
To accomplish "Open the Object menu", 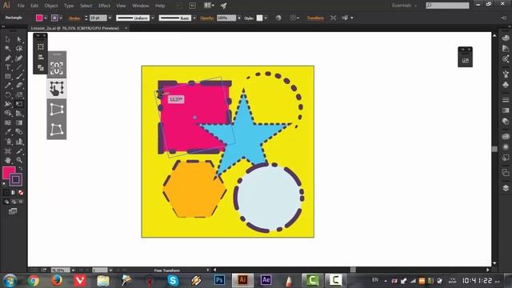I will [x=51, y=6].
